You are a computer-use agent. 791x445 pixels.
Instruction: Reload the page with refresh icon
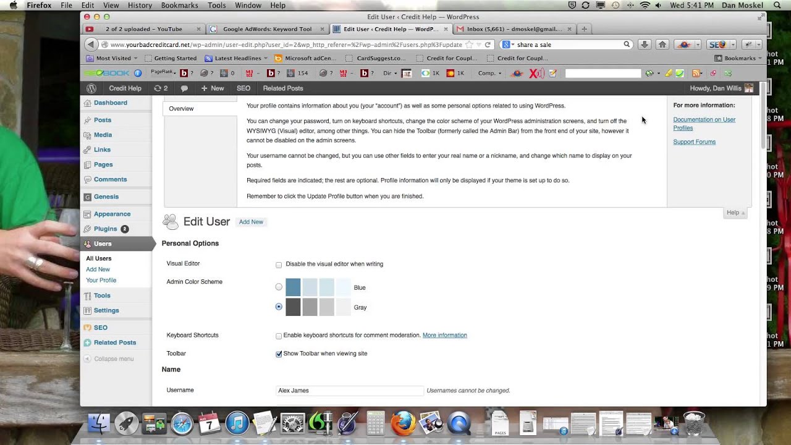488,44
